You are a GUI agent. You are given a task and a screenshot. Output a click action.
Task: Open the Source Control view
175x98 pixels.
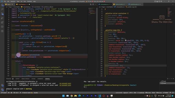pyautogui.click(x=2, y=14)
